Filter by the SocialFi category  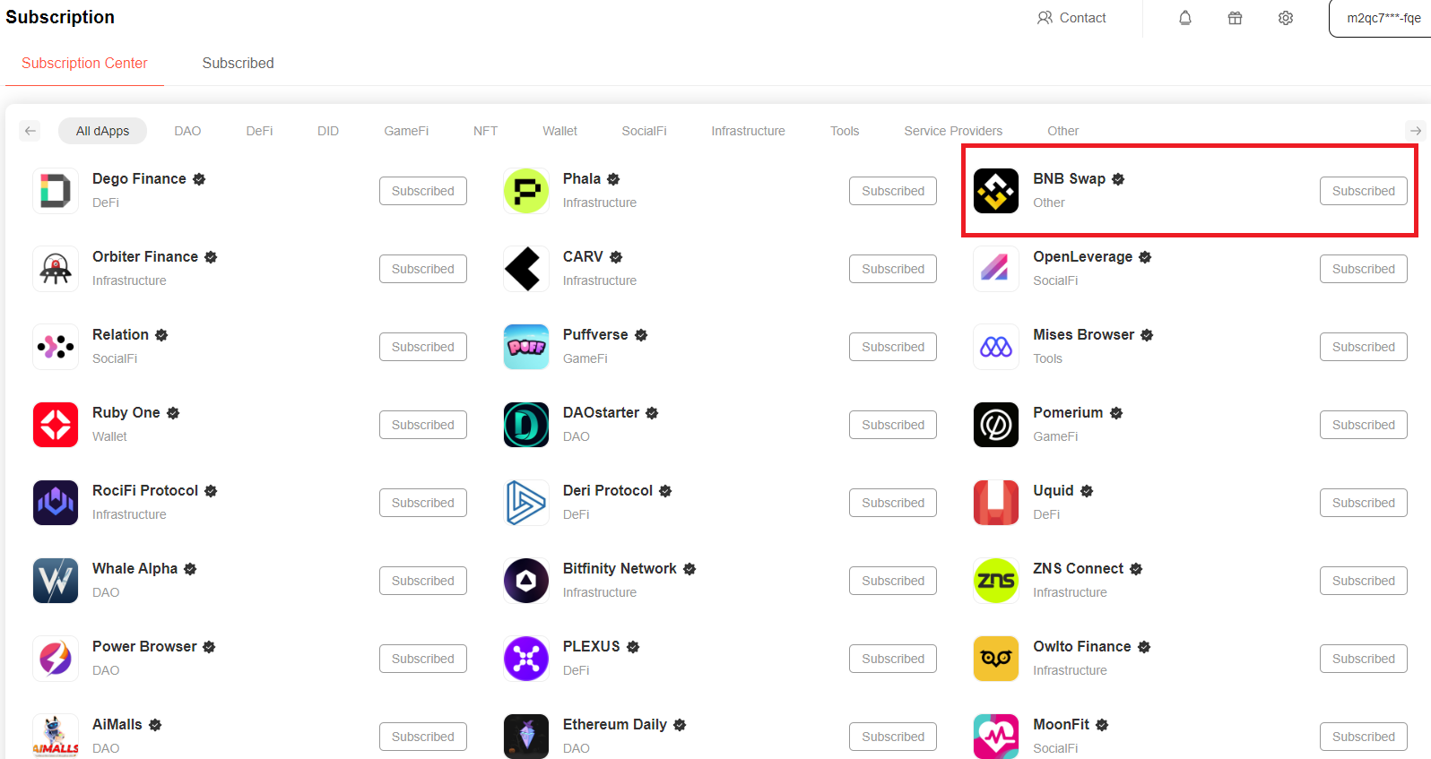(x=644, y=131)
